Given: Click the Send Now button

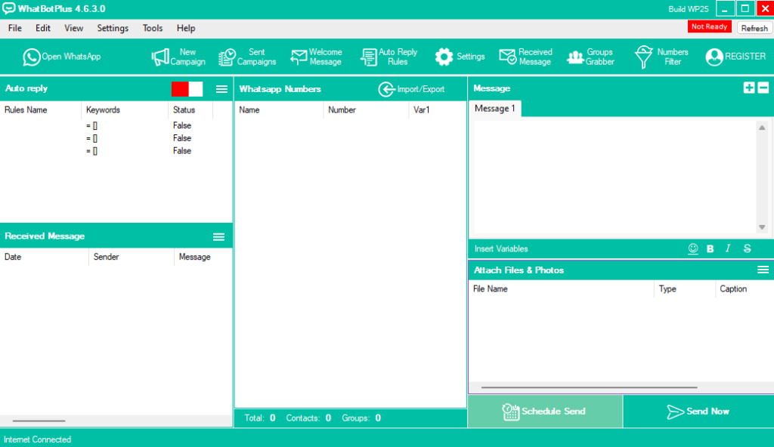Looking at the screenshot, I should (698, 412).
